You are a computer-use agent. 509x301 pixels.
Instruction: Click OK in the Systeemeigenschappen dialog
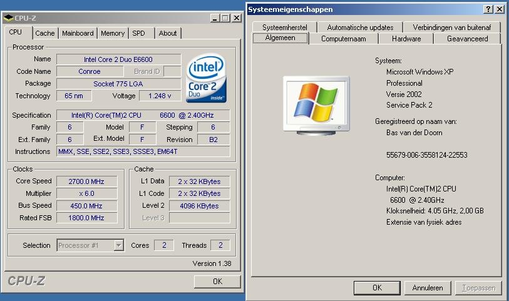coord(377,288)
